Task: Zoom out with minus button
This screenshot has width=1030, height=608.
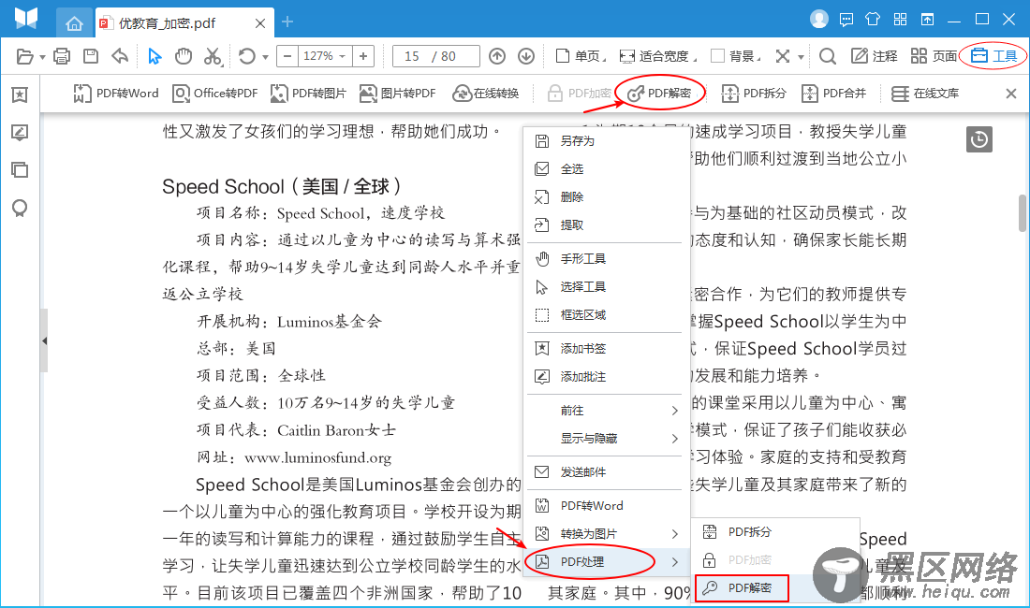Action: [x=287, y=56]
